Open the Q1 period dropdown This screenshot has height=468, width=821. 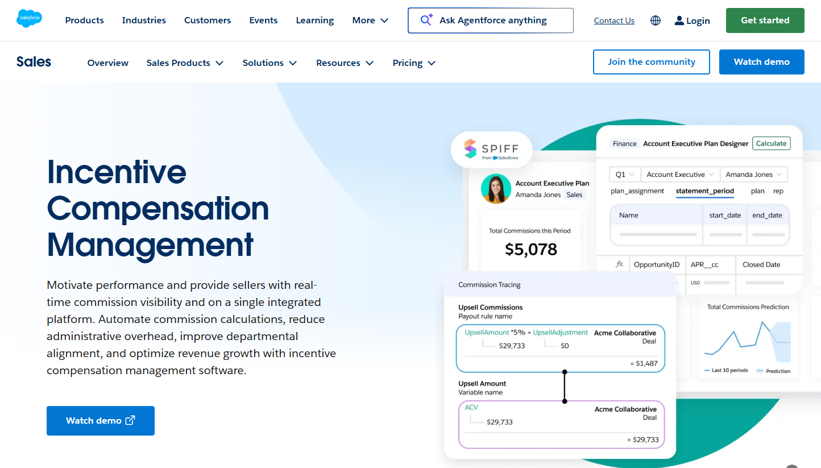tap(625, 175)
